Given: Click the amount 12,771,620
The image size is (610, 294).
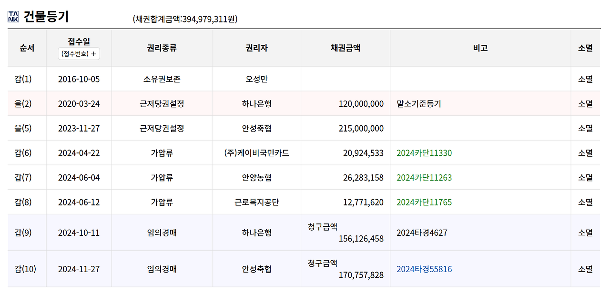Looking at the screenshot, I should 363,203.
